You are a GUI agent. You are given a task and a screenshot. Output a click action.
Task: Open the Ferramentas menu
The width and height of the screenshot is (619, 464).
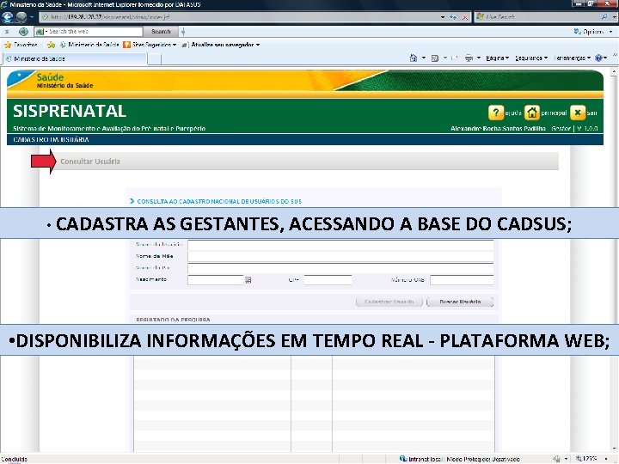click(x=572, y=58)
